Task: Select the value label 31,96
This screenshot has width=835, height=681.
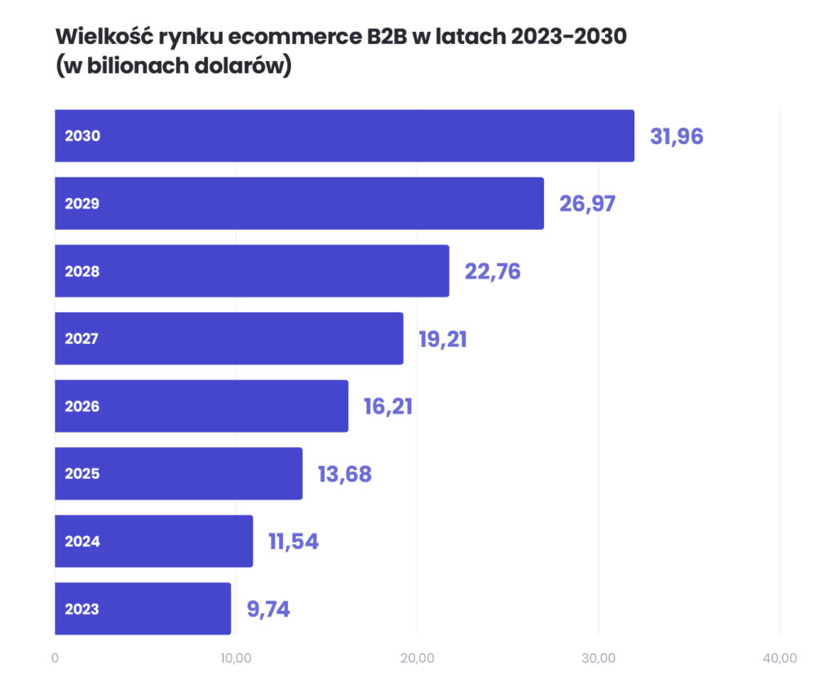Action: [676, 137]
